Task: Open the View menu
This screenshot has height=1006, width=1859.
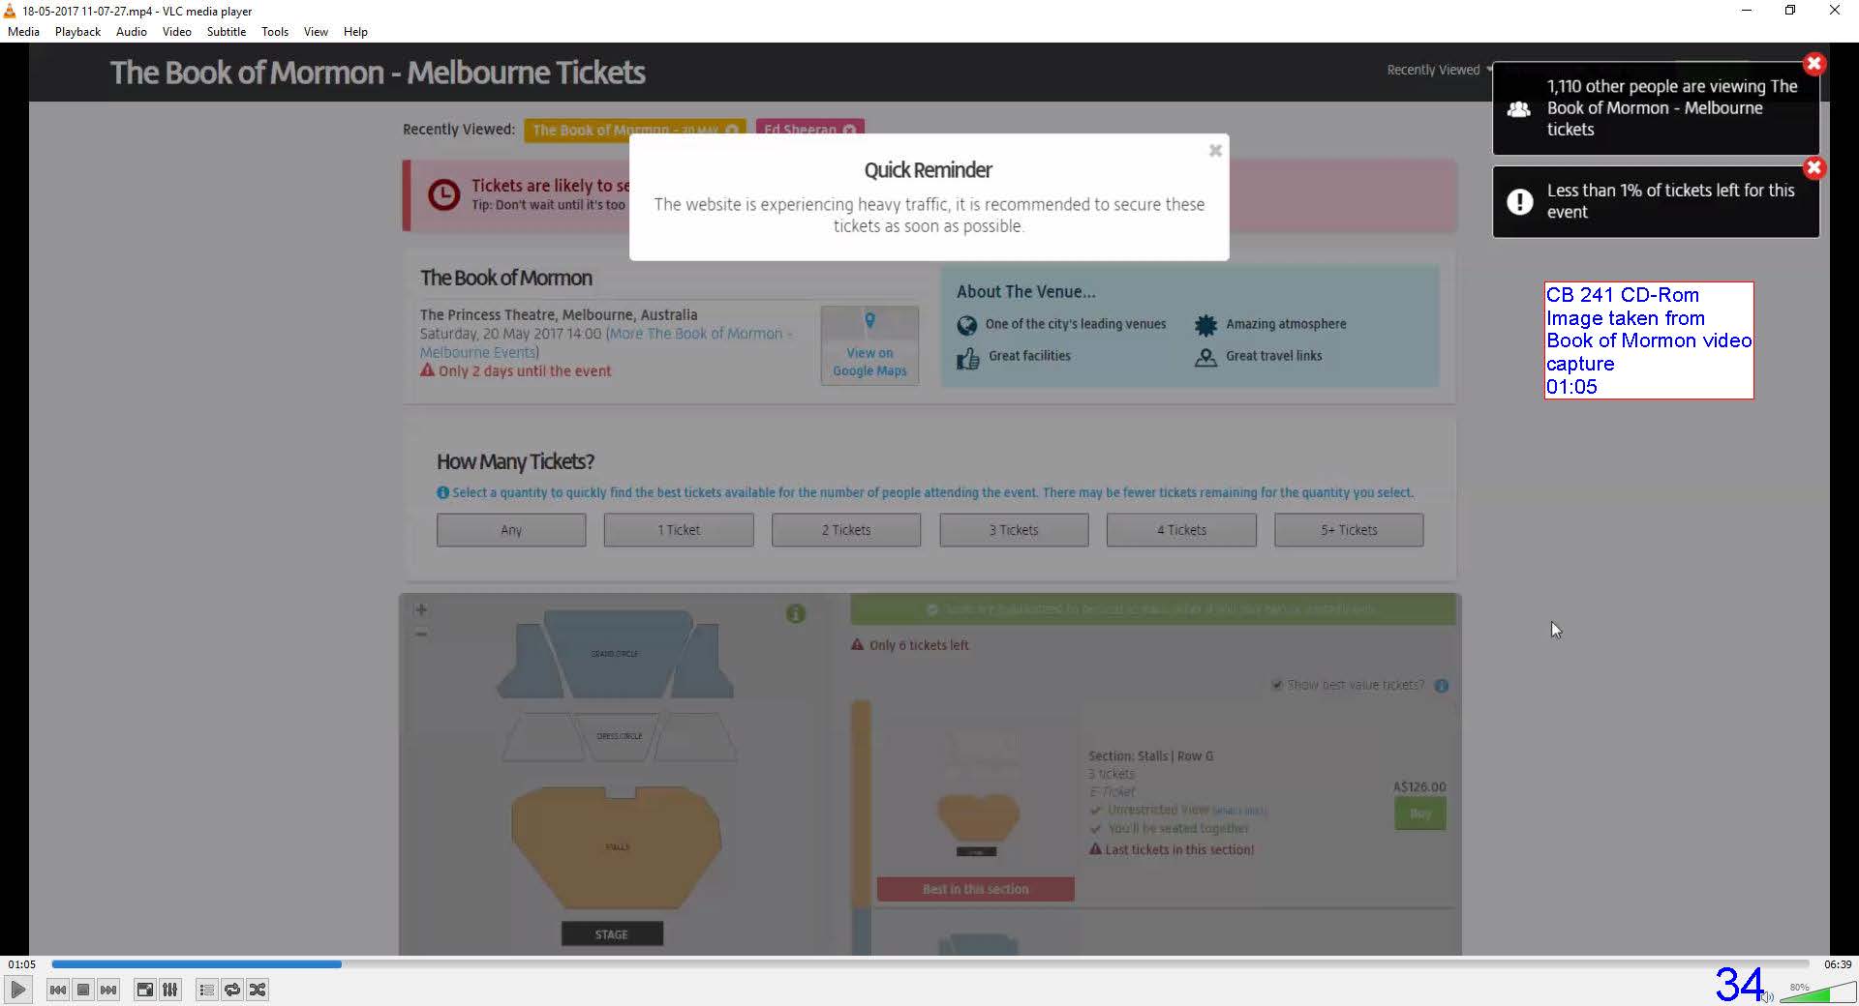Action: 316,32
